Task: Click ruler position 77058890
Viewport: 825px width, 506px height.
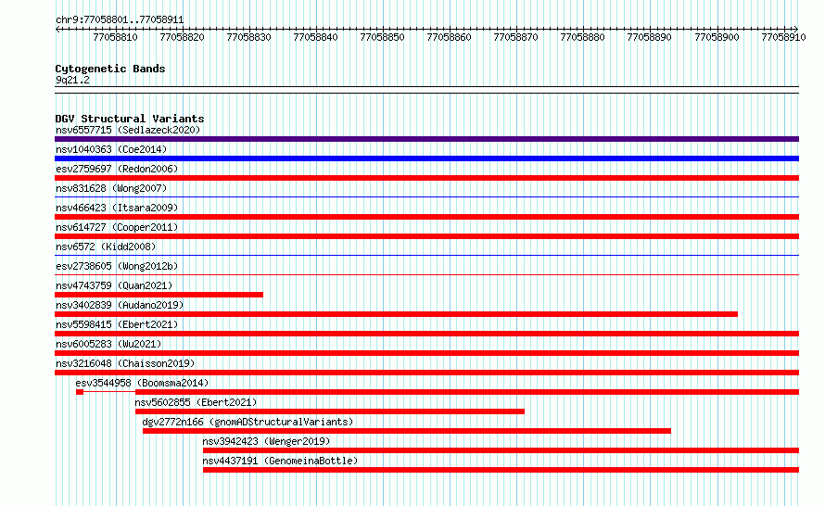Action: tap(649, 37)
